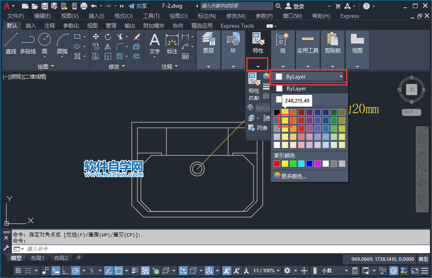Select the Mirror tool icon
The width and height of the screenshot is (432, 278).
[108, 46]
